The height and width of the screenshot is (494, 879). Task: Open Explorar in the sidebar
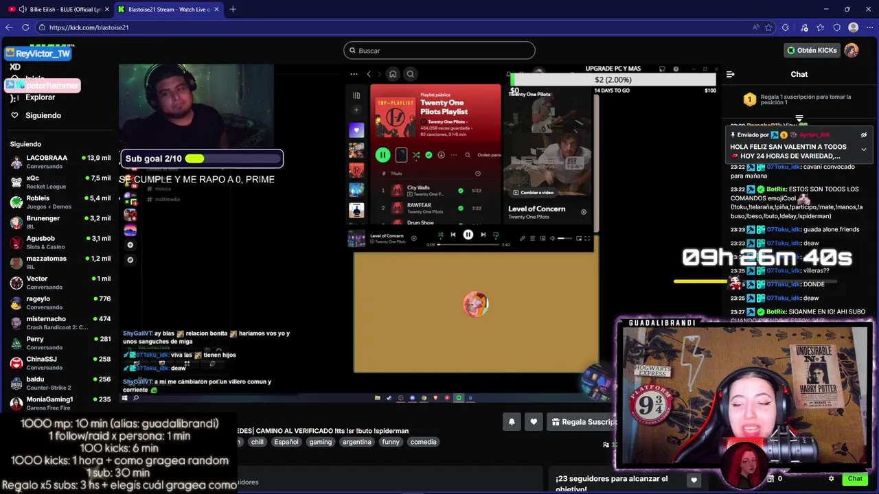[x=40, y=97]
